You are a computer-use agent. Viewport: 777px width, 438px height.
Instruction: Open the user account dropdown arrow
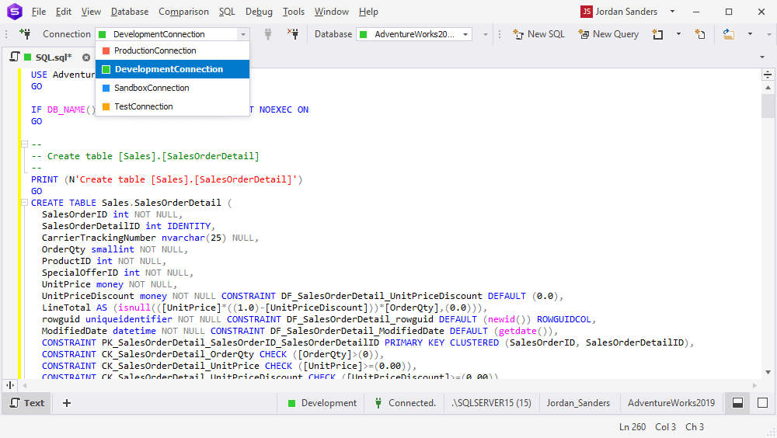click(x=672, y=12)
